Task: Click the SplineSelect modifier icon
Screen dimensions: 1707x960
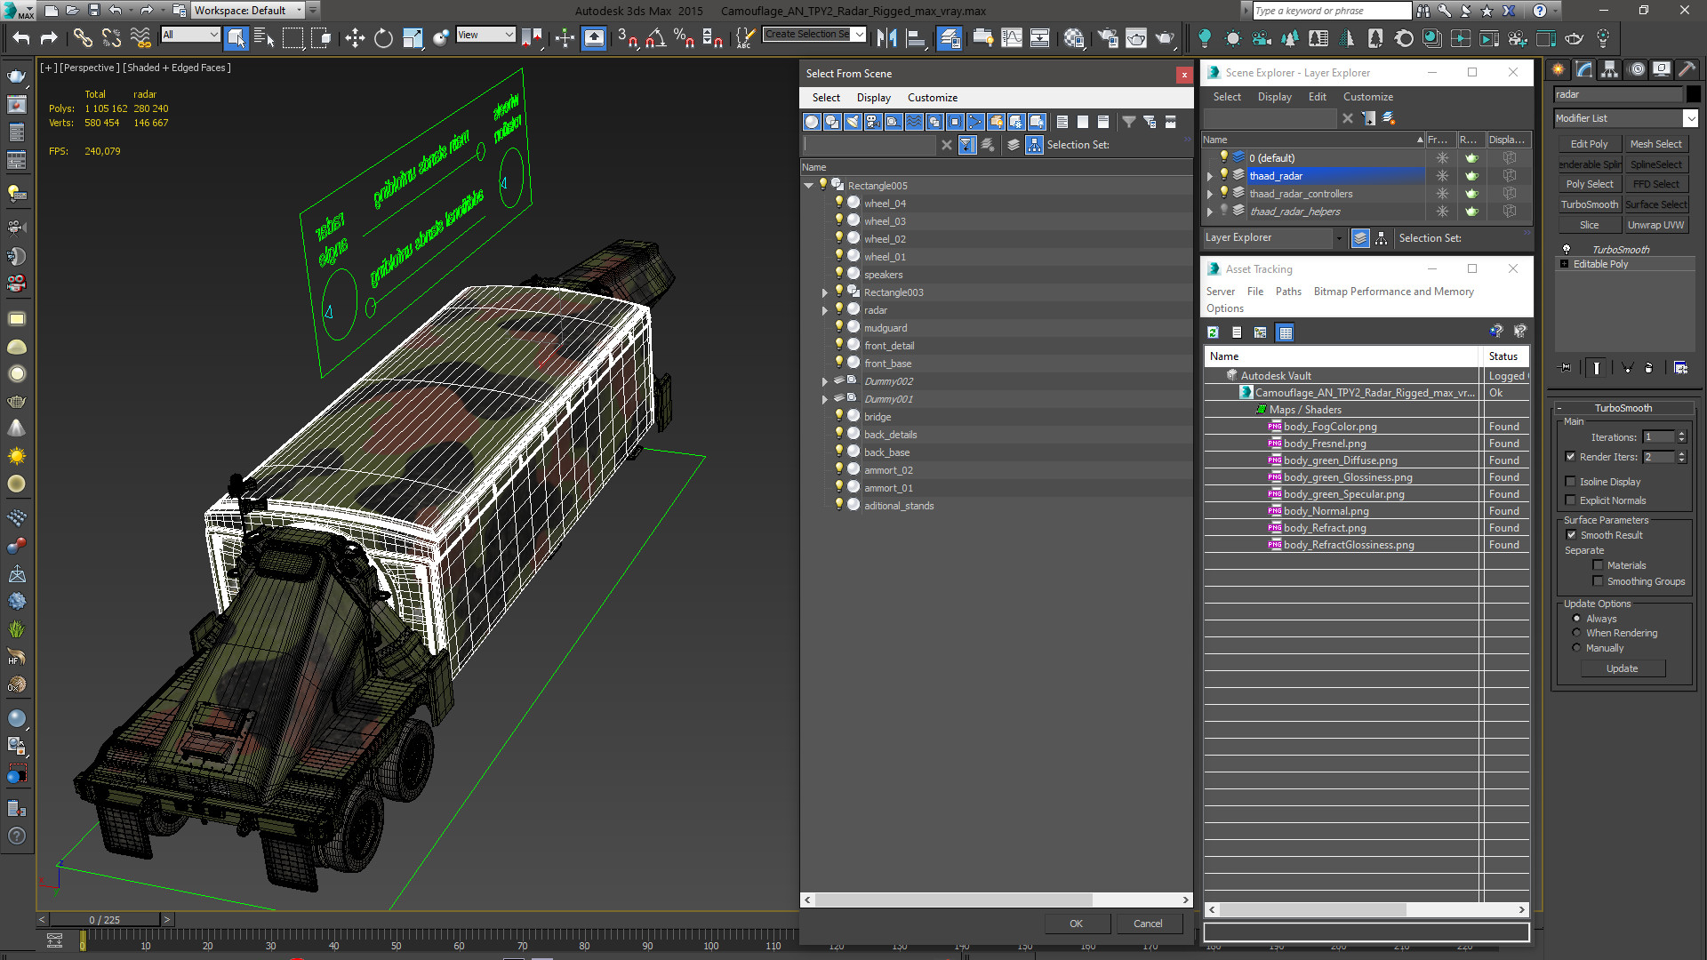Action: 1656,164
